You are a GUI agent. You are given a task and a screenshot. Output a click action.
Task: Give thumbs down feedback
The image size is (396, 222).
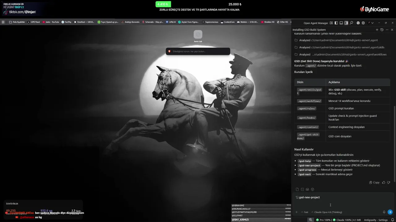click(x=389, y=183)
